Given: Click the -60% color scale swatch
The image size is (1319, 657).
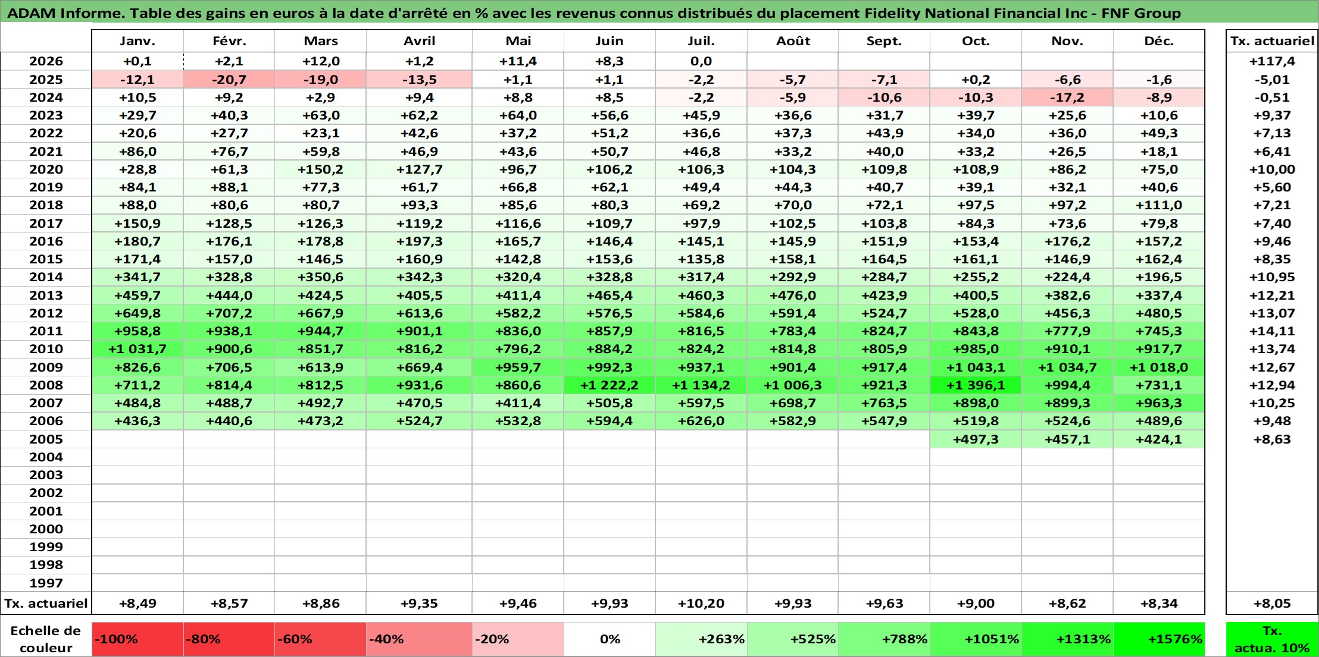Looking at the screenshot, I should coord(320,639).
